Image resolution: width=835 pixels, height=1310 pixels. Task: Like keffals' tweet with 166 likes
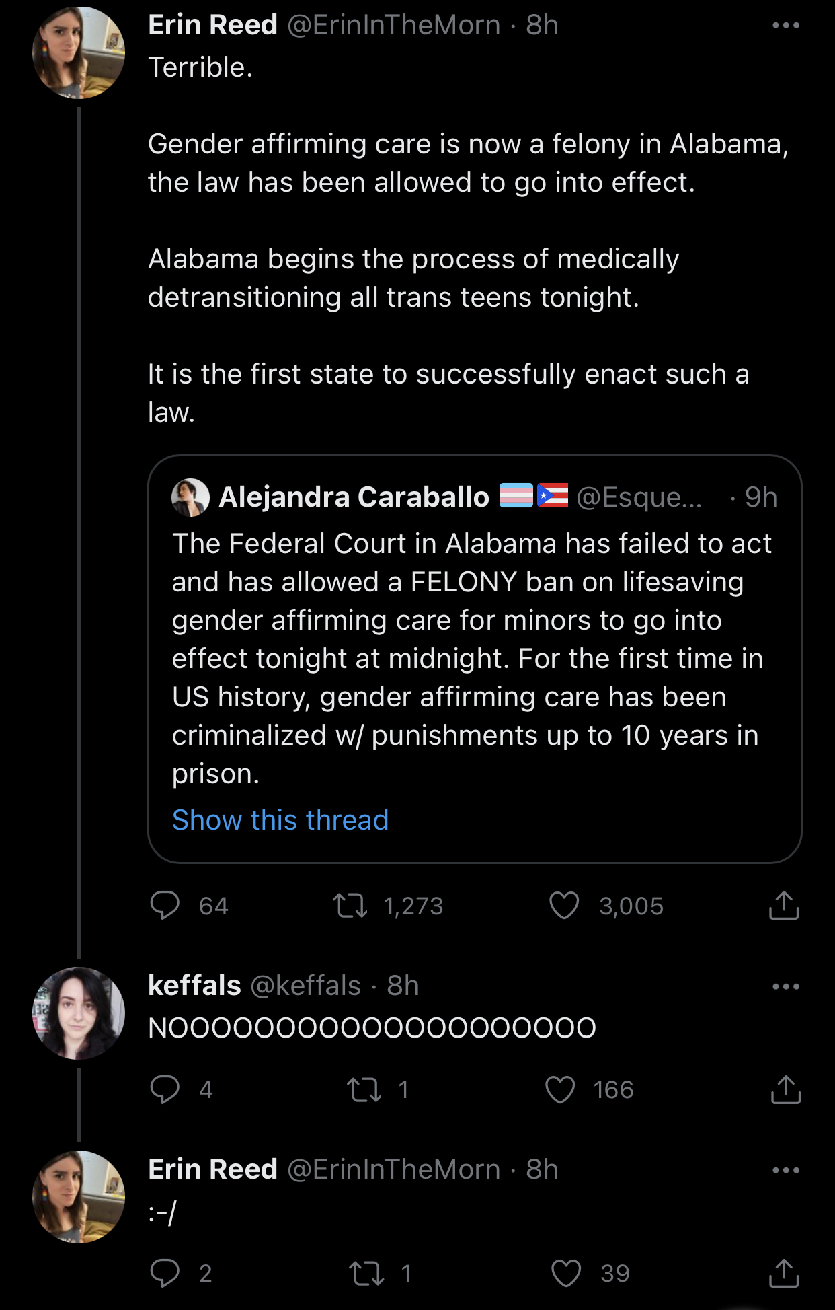coord(560,1089)
